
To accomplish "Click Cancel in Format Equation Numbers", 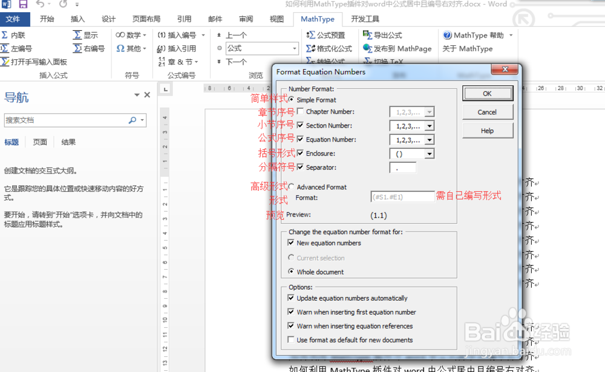I will (488, 112).
